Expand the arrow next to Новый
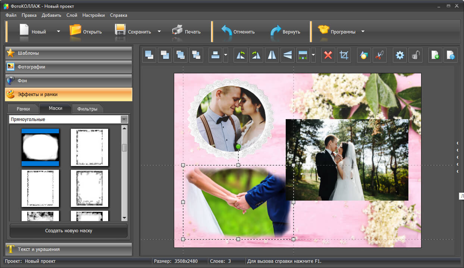This screenshot has height=268, width=464. [59, 32]
